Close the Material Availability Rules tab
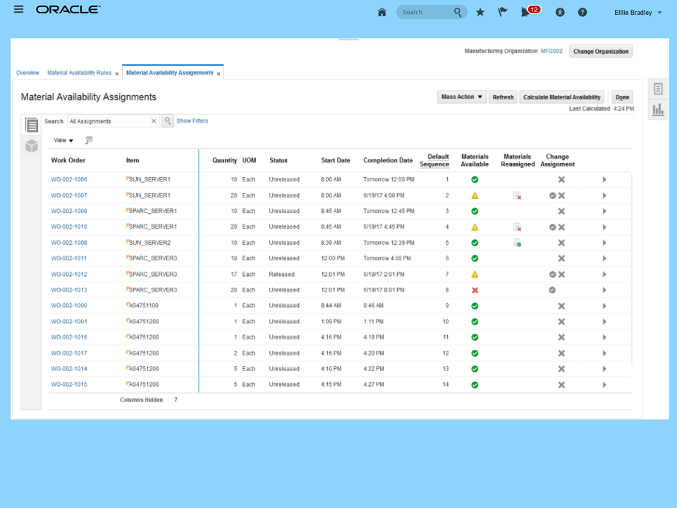The height and width of the screenshot is (508, 677). point(117,73)
